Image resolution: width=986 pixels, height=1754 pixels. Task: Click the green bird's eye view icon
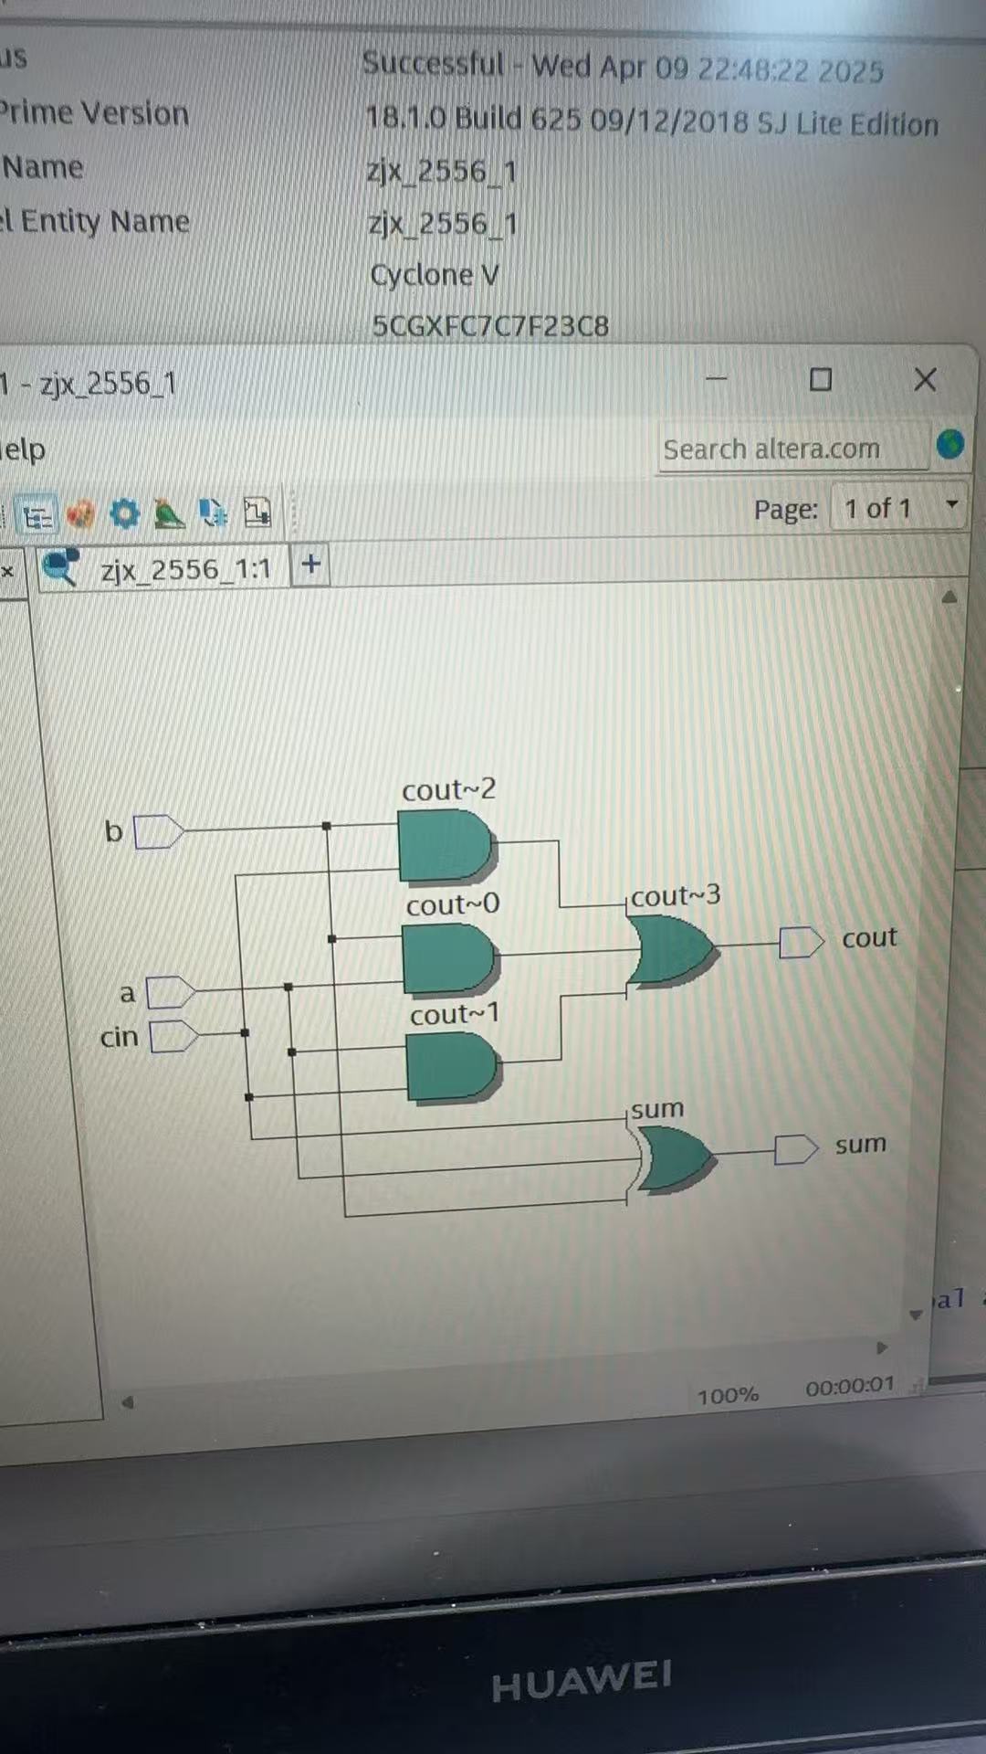(x=168, y=513)
